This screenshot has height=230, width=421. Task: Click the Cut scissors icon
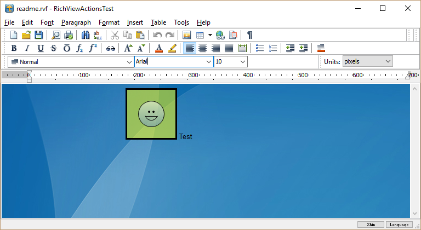click(x=115, y=35)
